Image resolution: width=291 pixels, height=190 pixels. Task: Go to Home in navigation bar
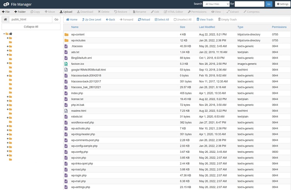[72, 19]
